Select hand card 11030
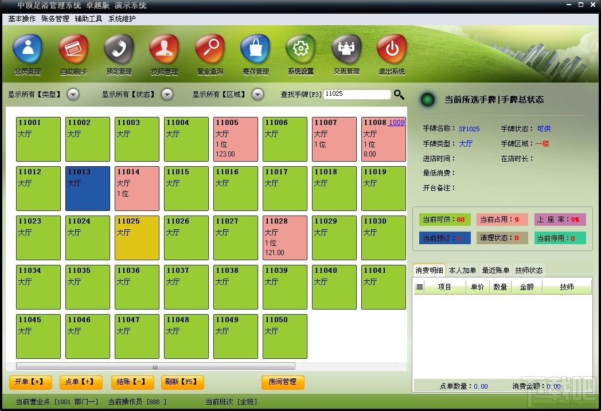 (383, 238)
